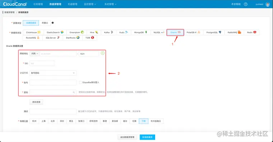
Task: Choose ElasticSearch database type
Action: [x=55, y=32]
